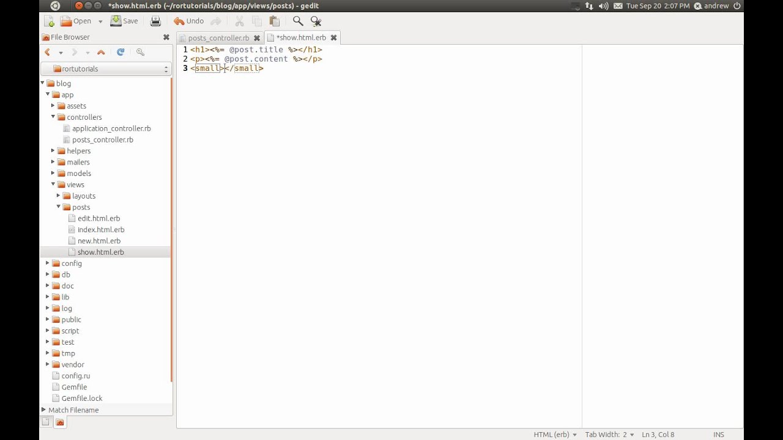Collapse the app folder

pos(48,94)
